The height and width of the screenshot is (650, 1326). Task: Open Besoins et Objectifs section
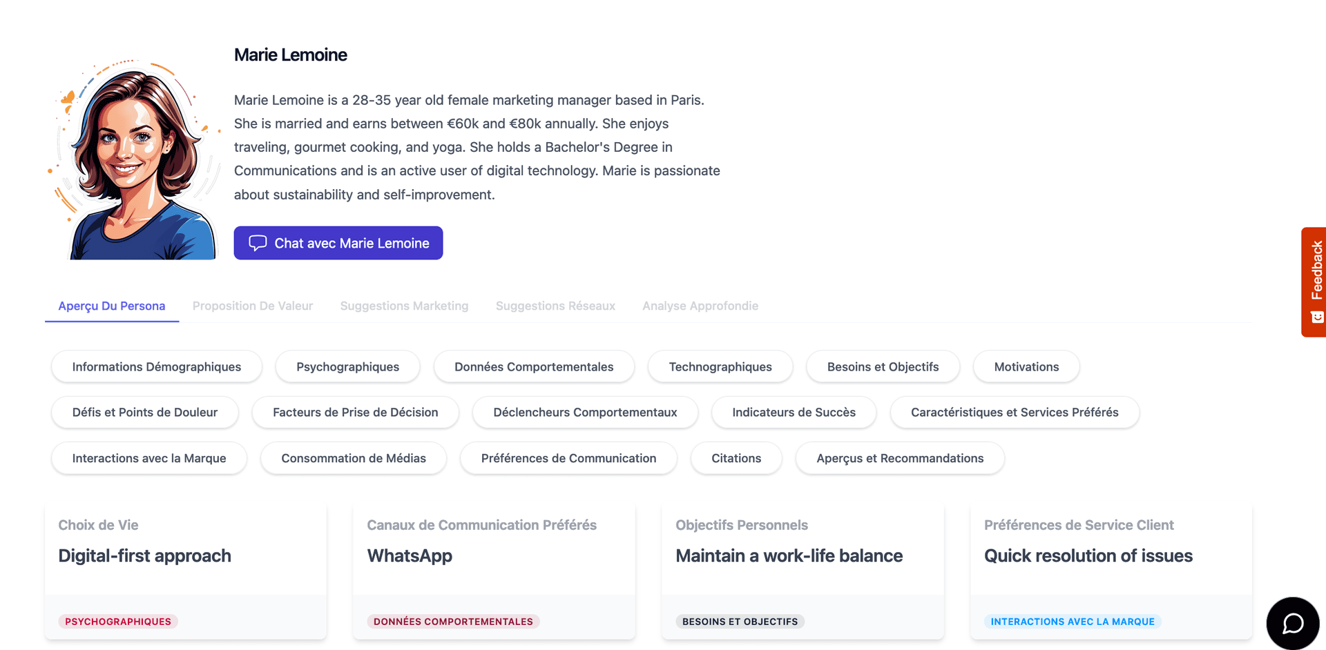click(883, 366)
